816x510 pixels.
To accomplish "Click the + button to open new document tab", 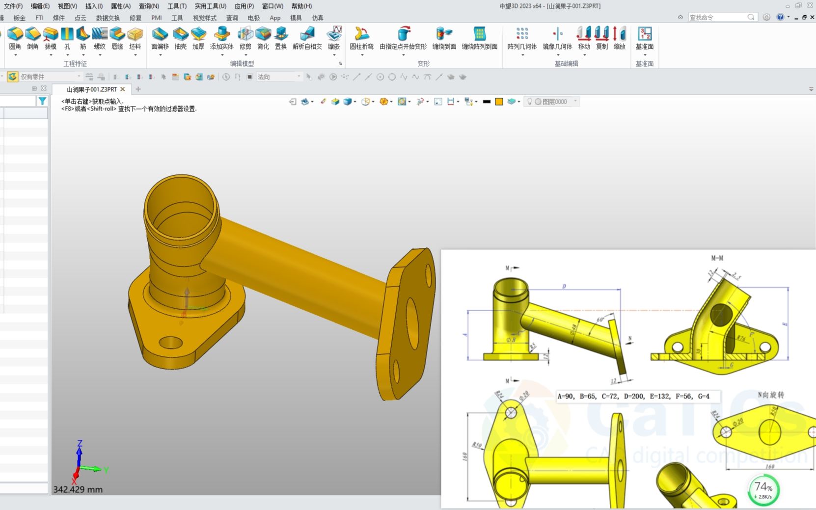I will pyautogui.click(x=138, y=89).
